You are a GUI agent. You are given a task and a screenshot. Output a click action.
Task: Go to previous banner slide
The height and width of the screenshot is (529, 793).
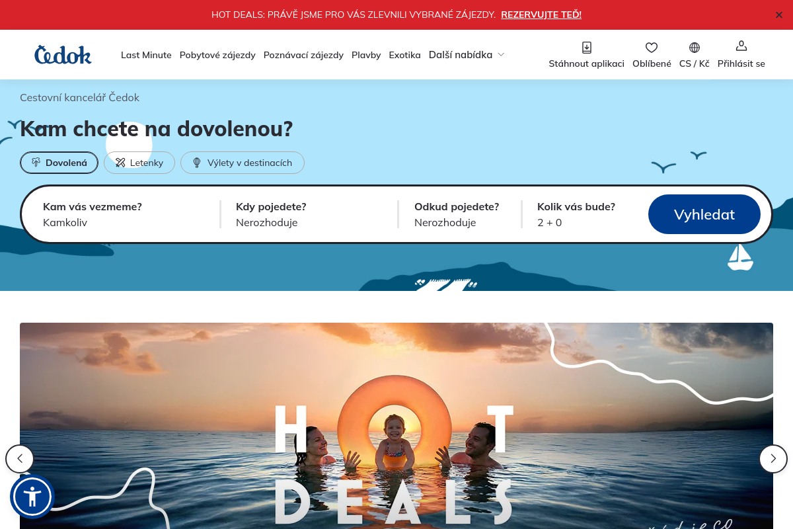(x=20, y=458)
